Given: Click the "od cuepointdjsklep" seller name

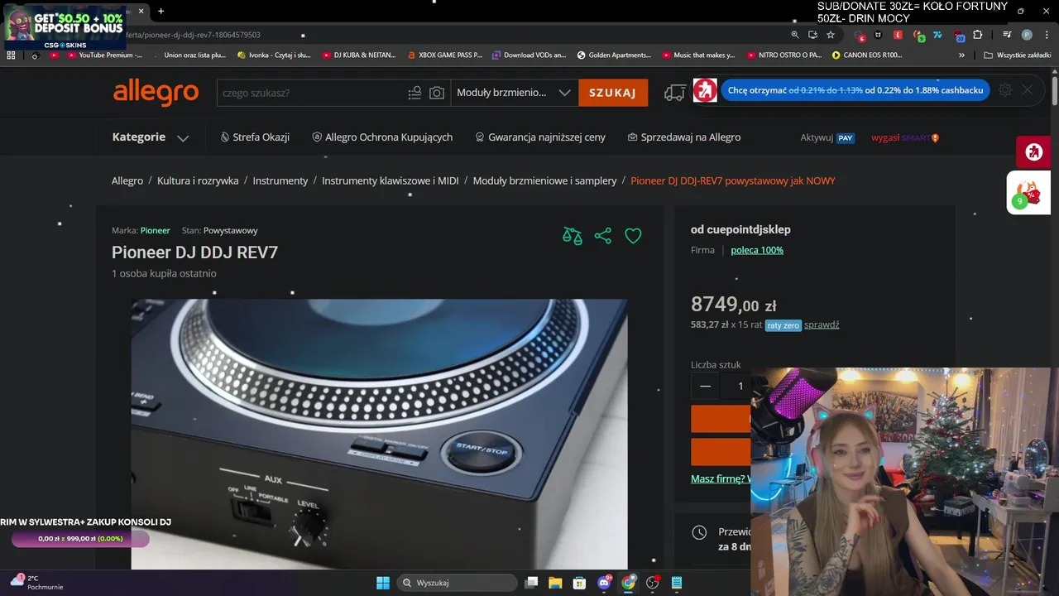Looking at the screenshot, I should [x=740, y=229].
